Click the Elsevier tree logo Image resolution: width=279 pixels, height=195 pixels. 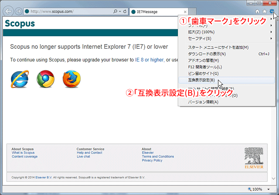[x=254, y=158]
